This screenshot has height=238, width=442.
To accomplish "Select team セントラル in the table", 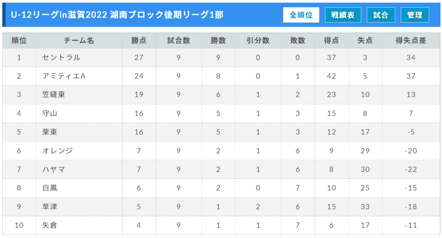I will [62, 57].
